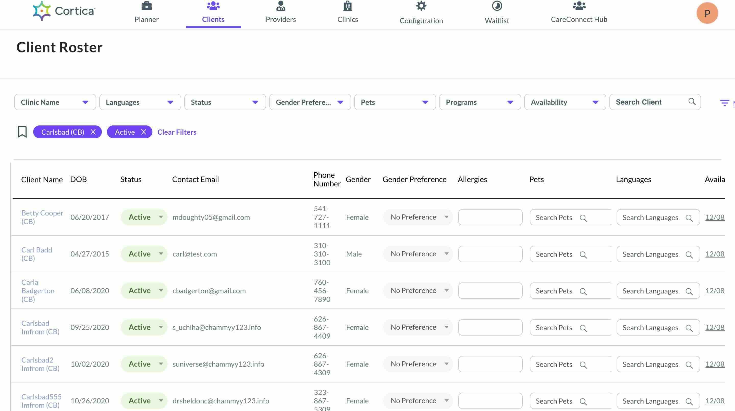
Task: Open Carlsbad Imfrom's gender preference dropdown
Action: point(418,327)
